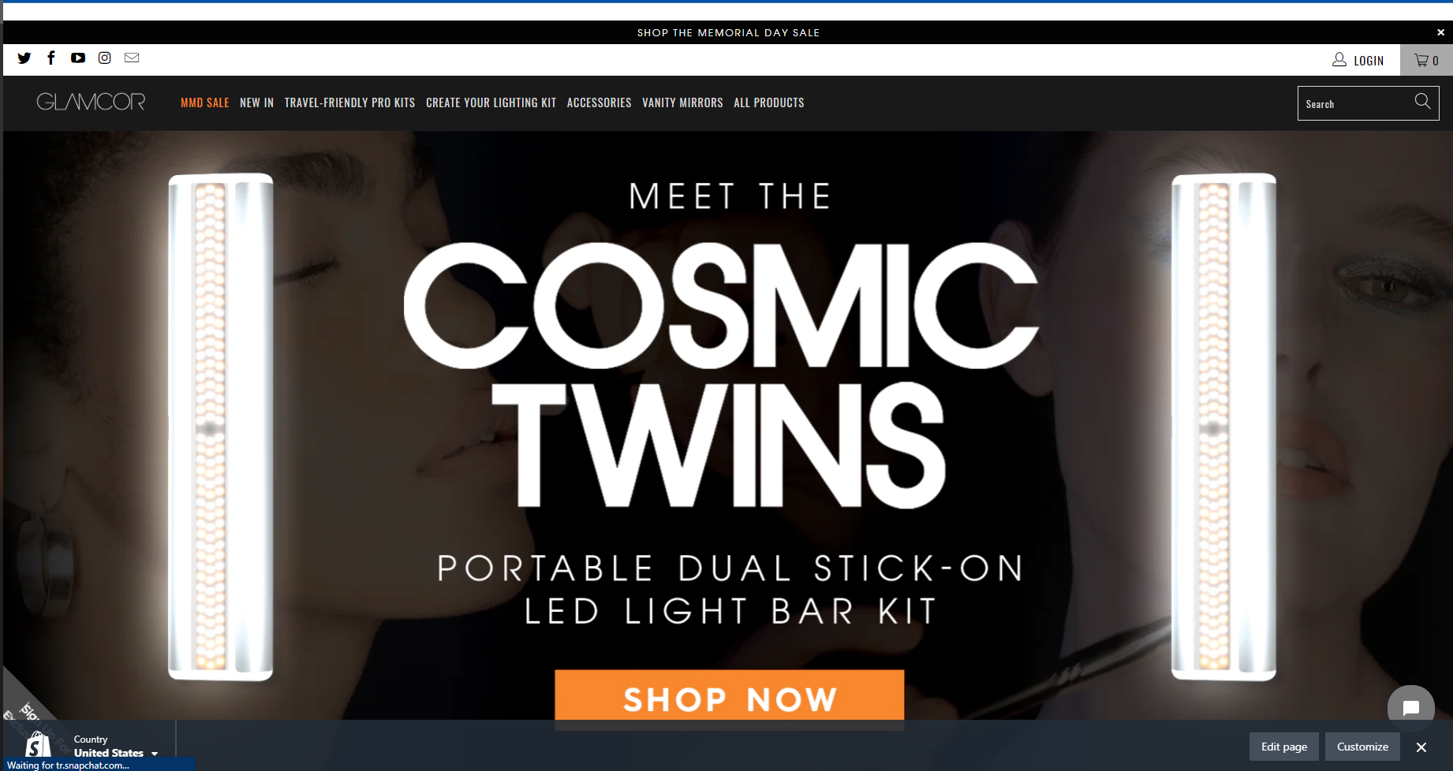This screenshot has height=771, width=1453.
Task: Open the Instagram social link
Action: tap(104, 58)
